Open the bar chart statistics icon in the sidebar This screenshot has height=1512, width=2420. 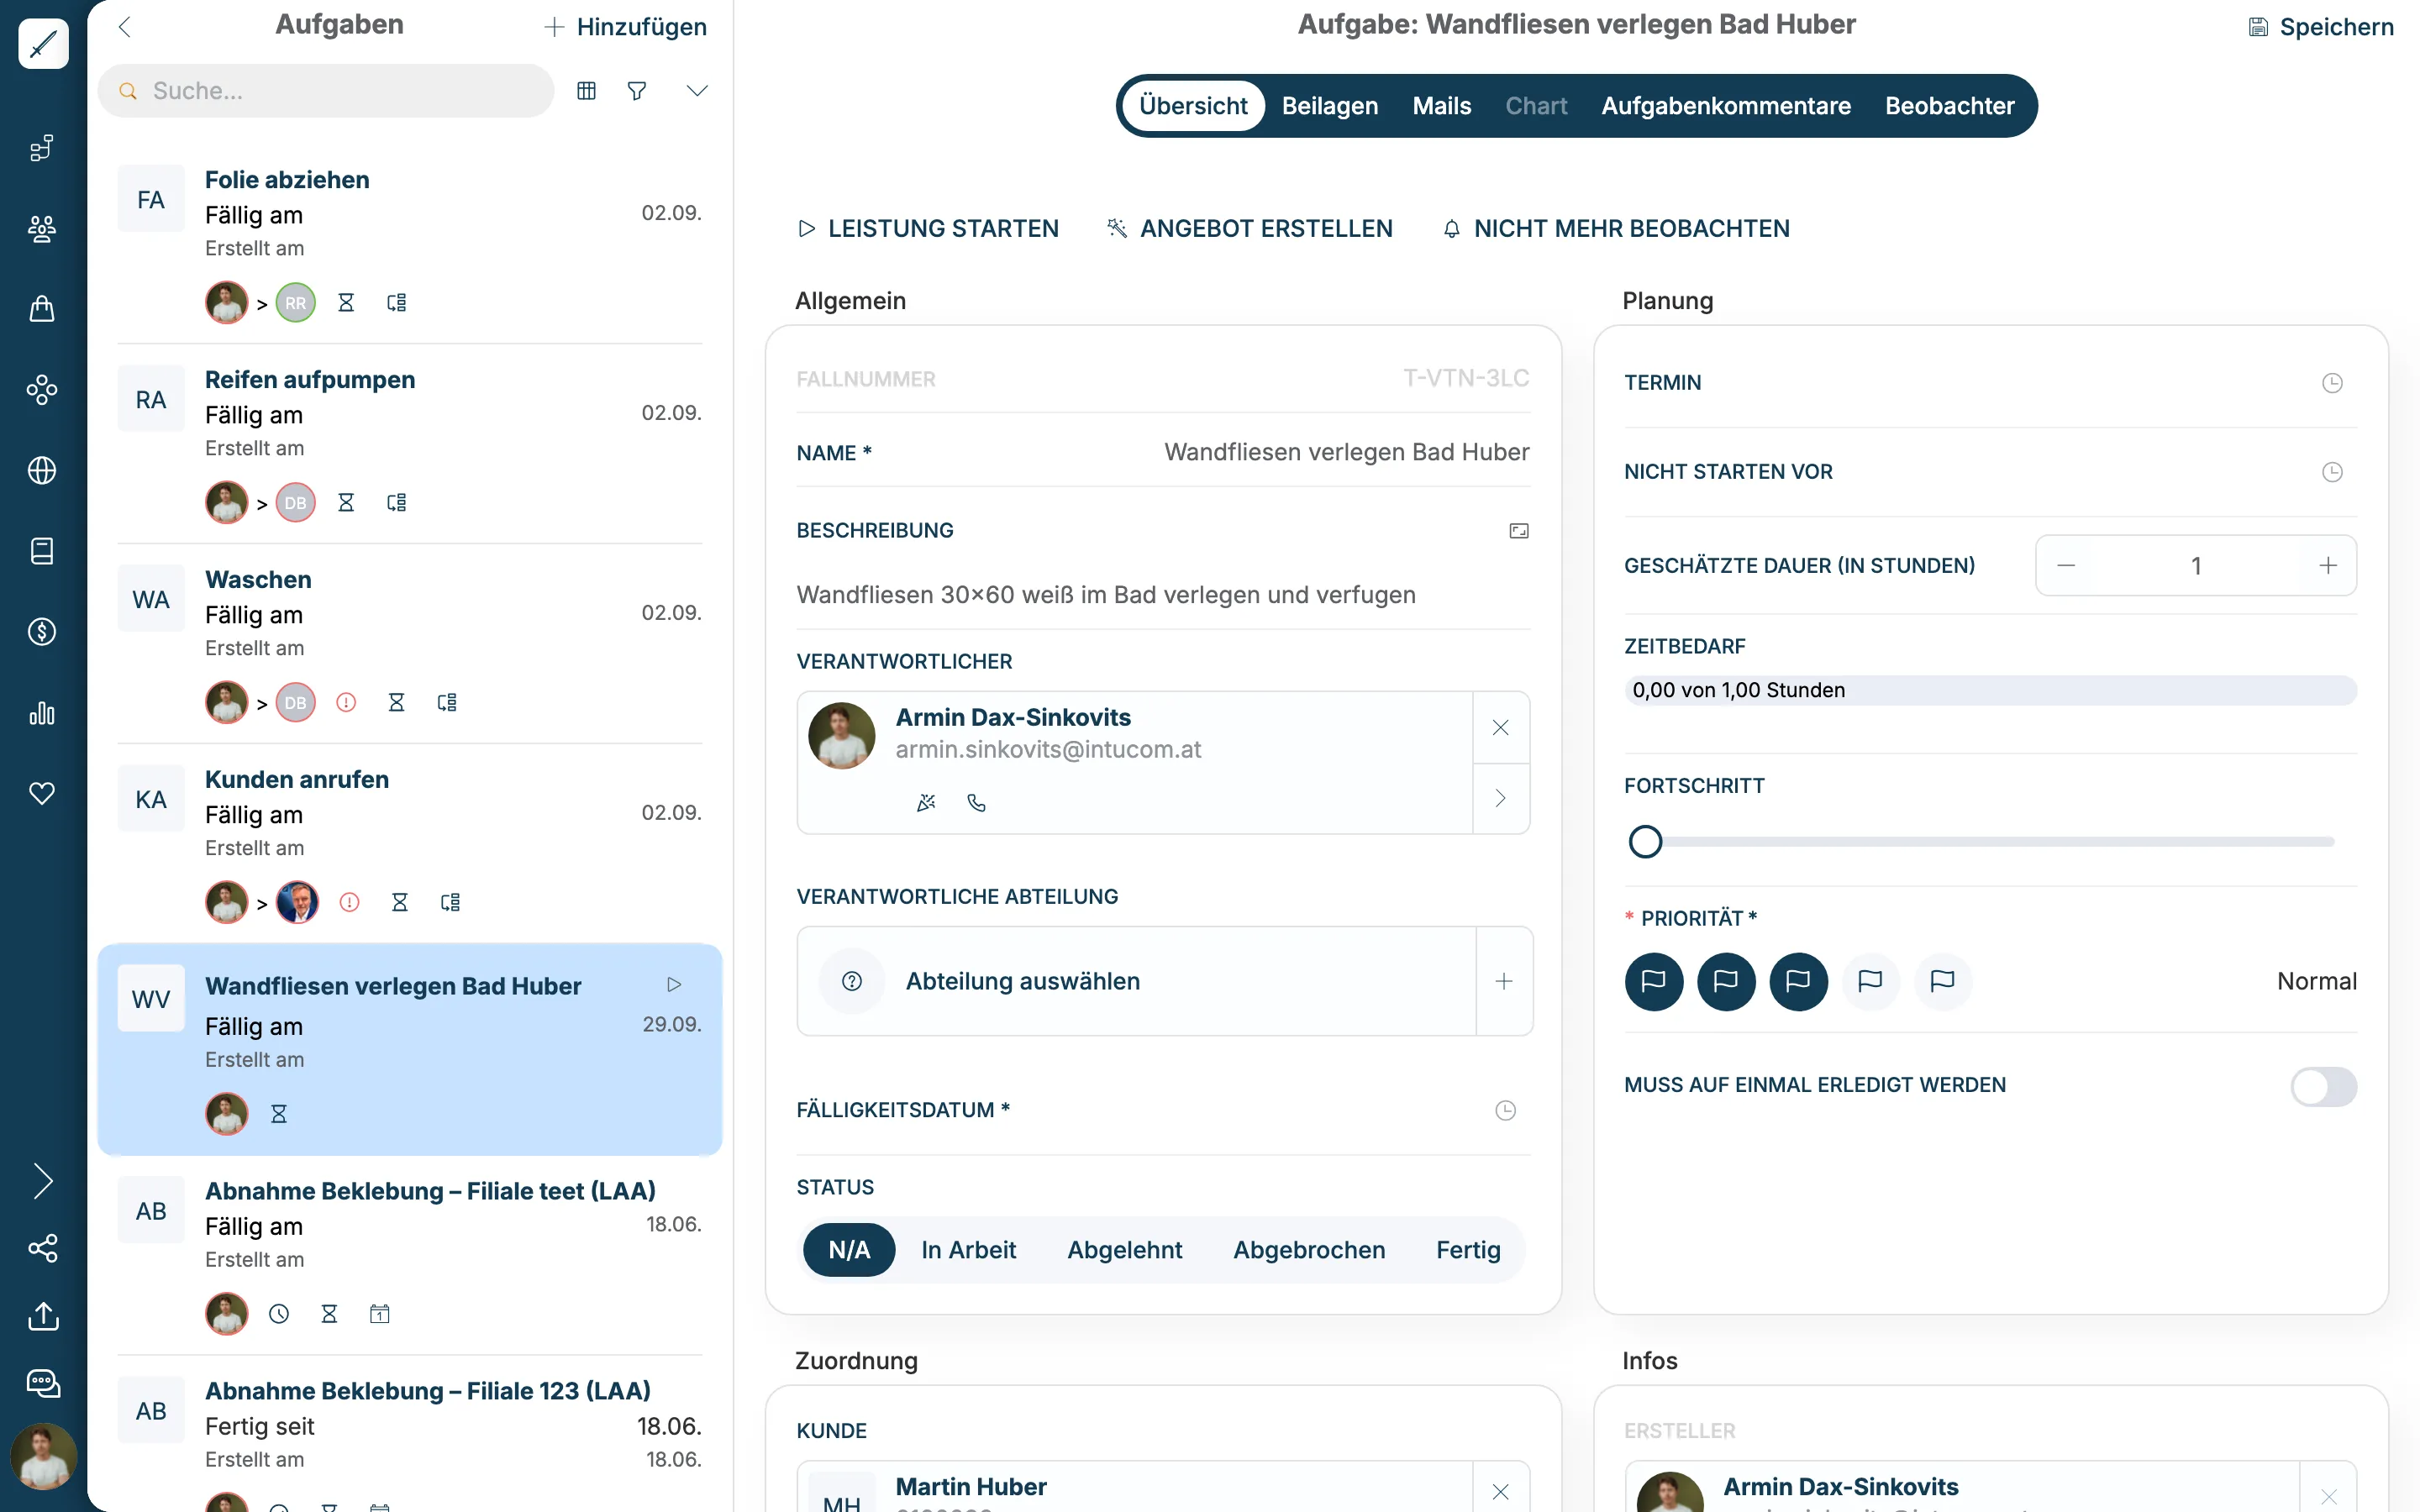click(42, 713)
